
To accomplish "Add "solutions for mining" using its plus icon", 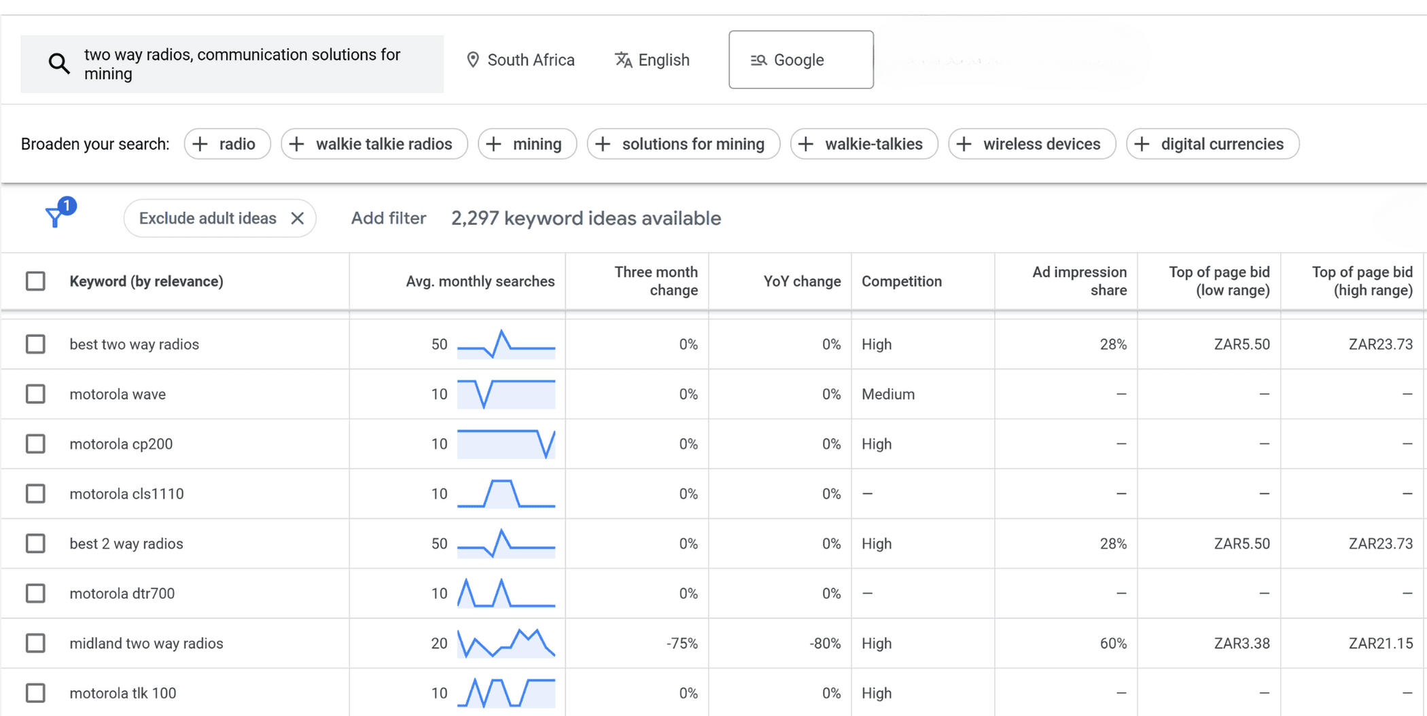I will coord(602,143).
